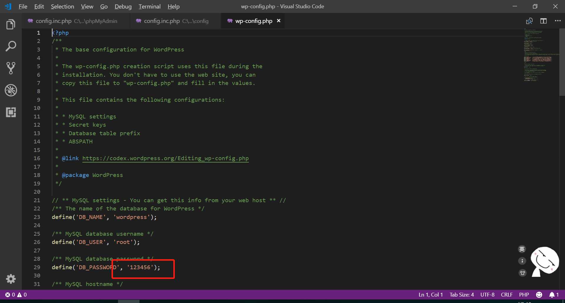The image size is (565, 303).
Task: Open the Selection menu
Action: 62,6
